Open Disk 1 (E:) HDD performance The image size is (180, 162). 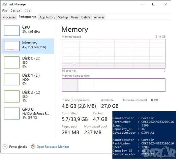pos(28,79)
